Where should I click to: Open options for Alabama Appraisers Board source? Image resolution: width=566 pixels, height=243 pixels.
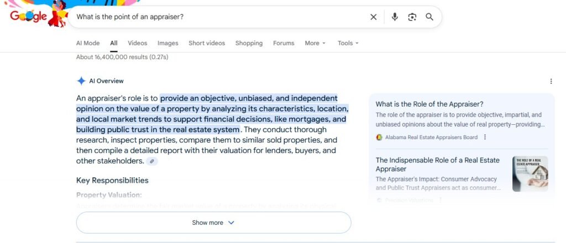[485, 138]
